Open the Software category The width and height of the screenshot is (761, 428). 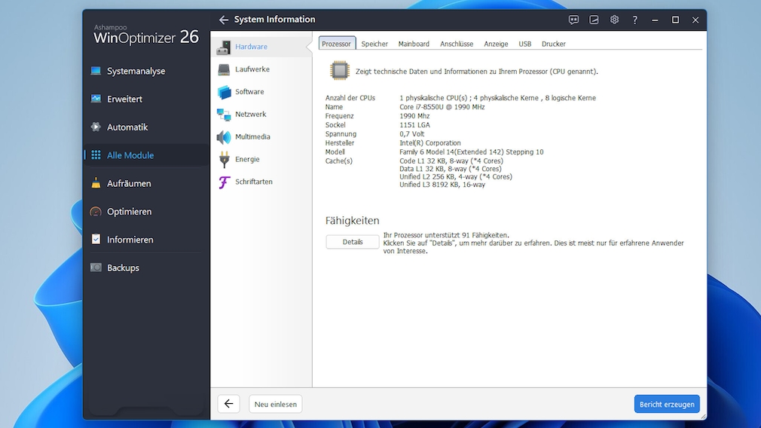pos(249,92)
